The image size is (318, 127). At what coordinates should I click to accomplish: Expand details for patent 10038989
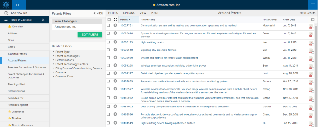coord(115,58)
